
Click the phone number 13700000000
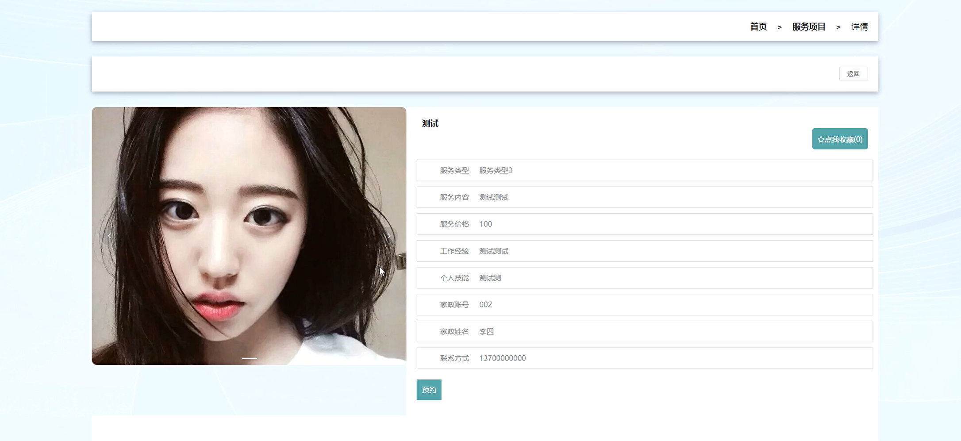click(503, 358)
